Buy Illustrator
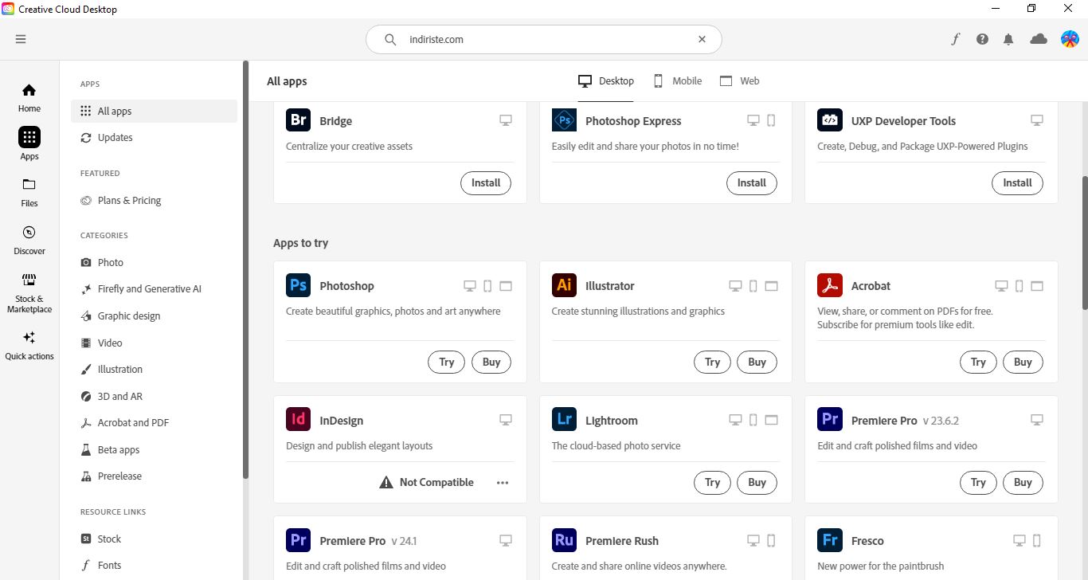 pos(757,362)
